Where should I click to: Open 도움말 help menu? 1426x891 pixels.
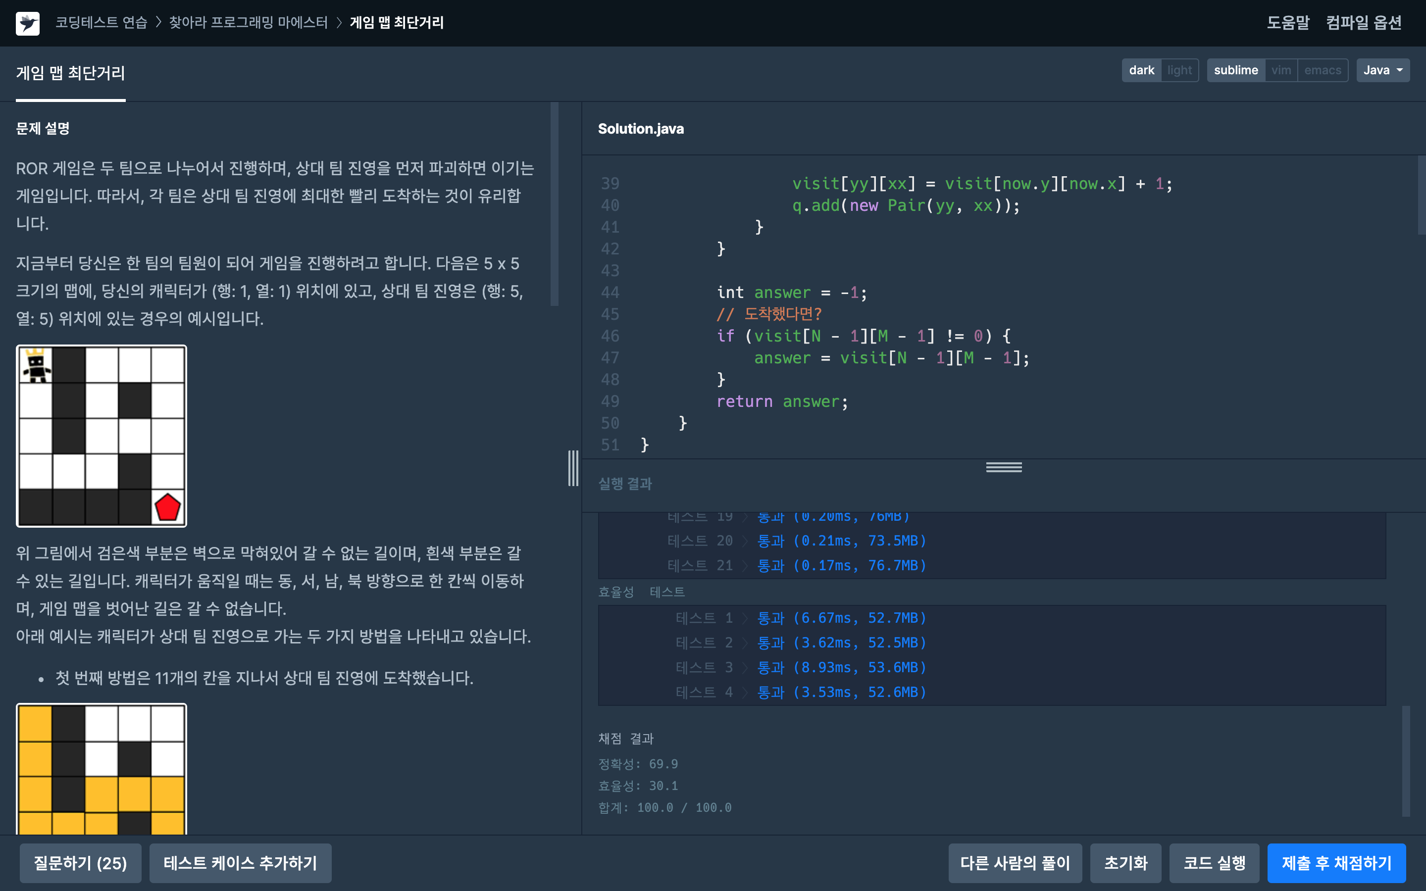click(1288, 23)
